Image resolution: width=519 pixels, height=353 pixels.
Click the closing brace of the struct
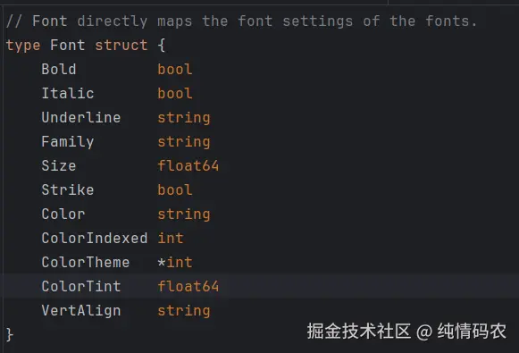click(x=10, y=334)
